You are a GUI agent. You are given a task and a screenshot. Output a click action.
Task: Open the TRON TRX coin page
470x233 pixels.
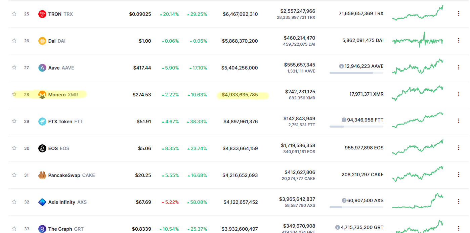(x=60, y=14)
